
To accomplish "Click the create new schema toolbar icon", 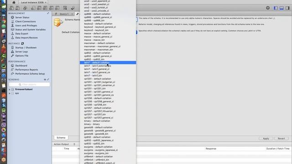I will pyautogui.click(x=33, y=8).
